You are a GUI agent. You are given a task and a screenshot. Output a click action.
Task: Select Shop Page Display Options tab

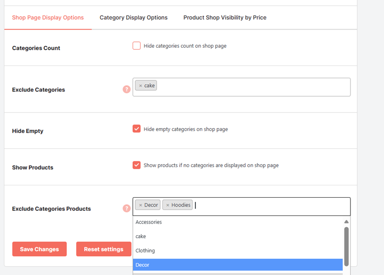pyautogui.click(x=48, y=17)
